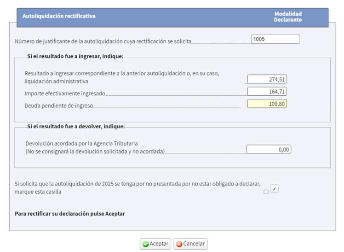Click the Número de justificante field showing 1005

(275, 39)
